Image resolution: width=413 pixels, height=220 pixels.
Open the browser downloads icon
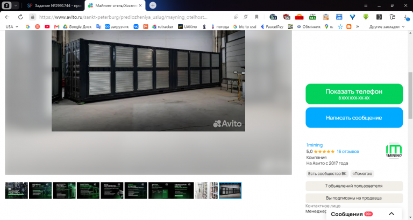(406, 17)
